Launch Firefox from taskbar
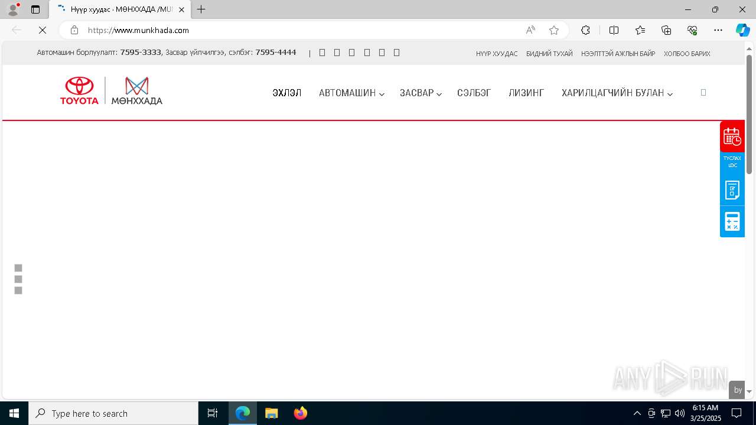 click(x=301, y=413)
